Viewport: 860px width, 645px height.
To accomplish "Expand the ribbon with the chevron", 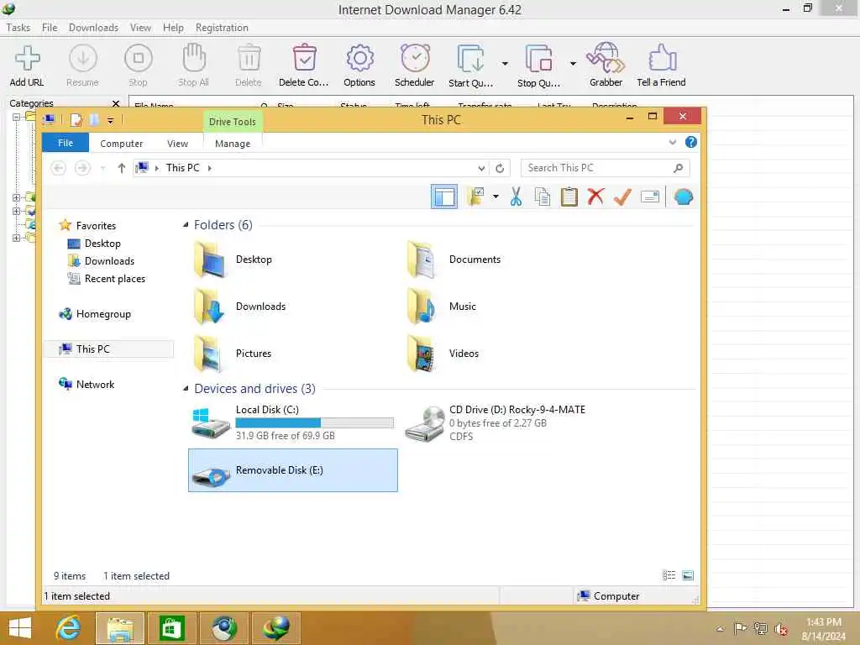I will (673, 142).
